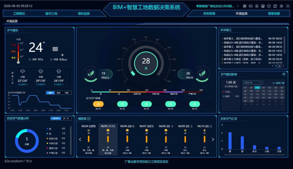Open the user profile icon

(x=288, y=6)
